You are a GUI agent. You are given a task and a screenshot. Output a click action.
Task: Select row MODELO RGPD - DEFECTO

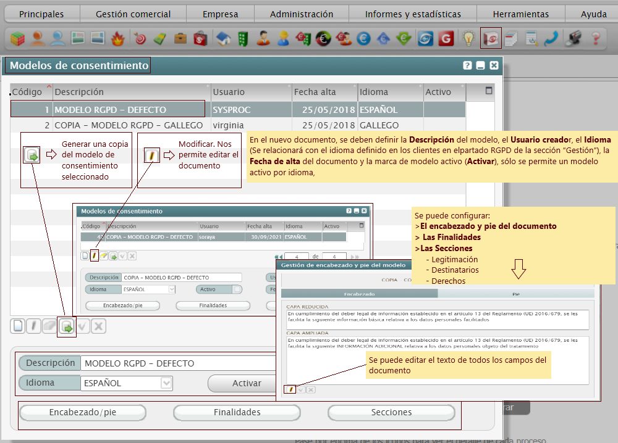(x=238, y=109)
